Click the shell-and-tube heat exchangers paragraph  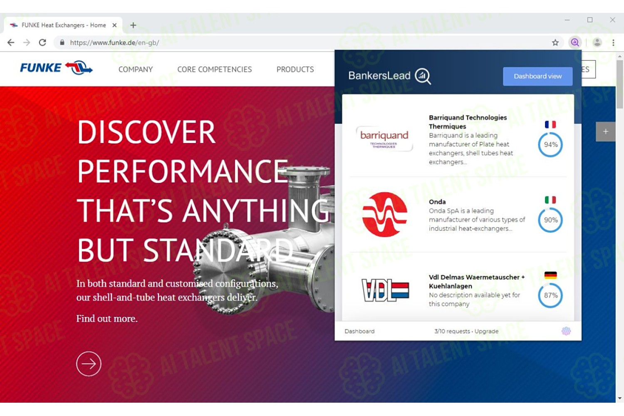pyautogui.click(x=177, y=290)
